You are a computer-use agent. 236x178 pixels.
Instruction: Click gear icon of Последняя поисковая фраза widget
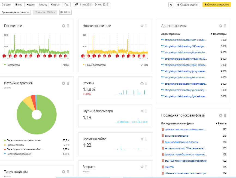coord(221,115)
